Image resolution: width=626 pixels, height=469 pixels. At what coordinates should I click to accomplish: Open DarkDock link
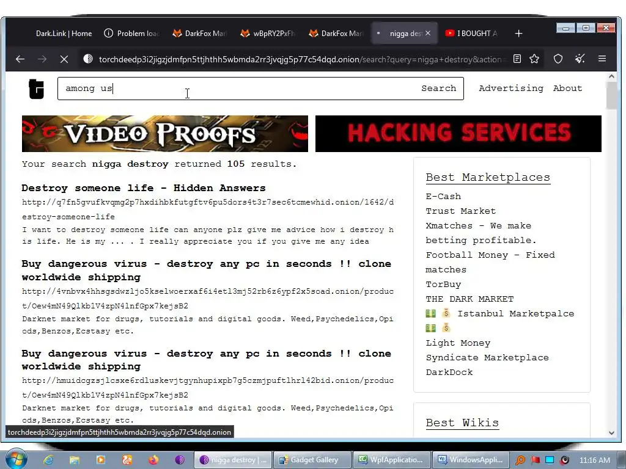click(x=449, y=372)
